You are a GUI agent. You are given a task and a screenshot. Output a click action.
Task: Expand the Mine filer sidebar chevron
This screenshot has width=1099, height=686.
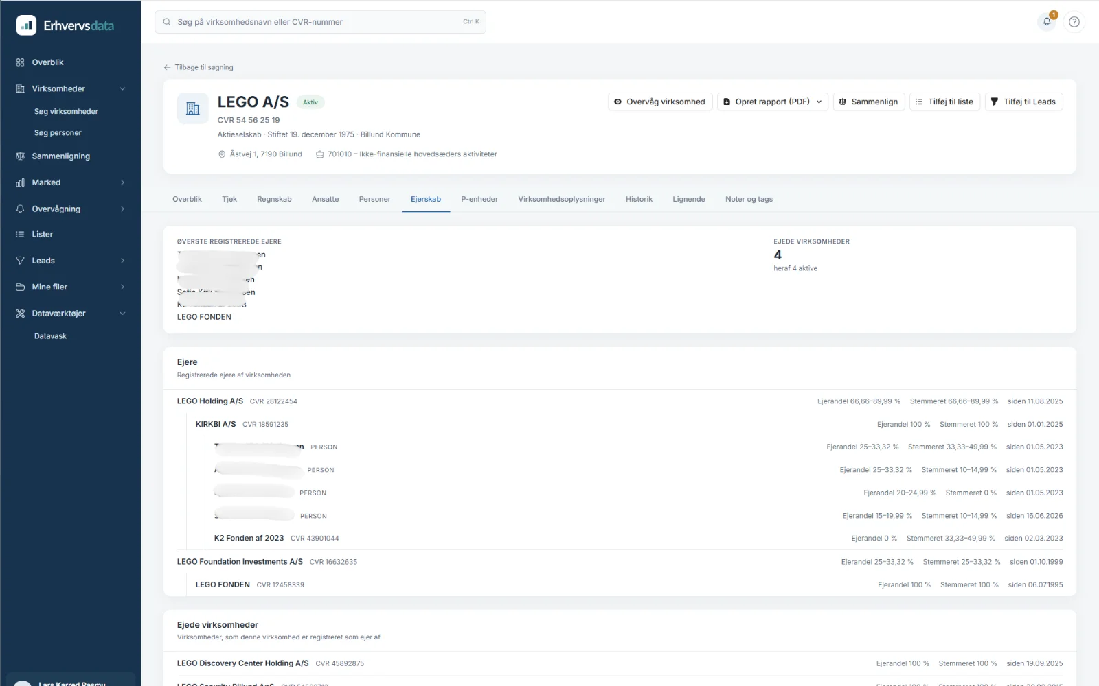click(122, 287)
